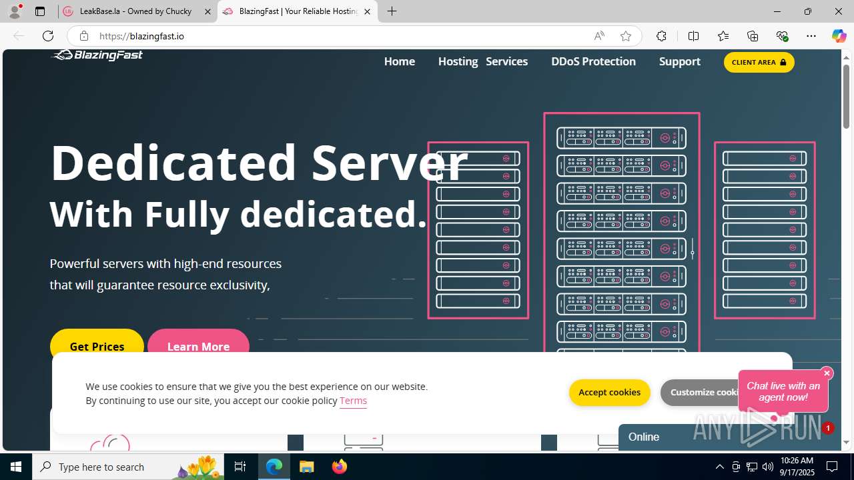The width and height of the screenshot is (854, 480).
Task: Go back to the previous page
Action: (19, 36)
